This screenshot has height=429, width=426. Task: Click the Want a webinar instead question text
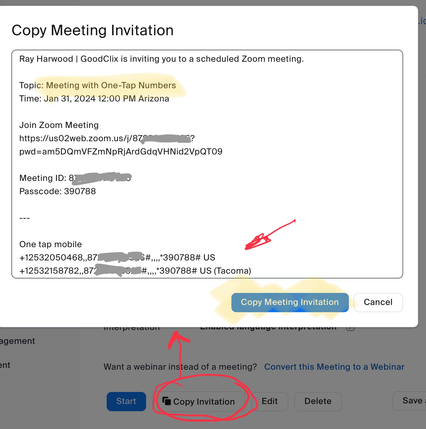[x=180, y=367]
